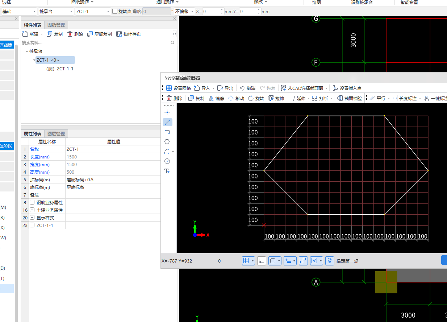Select the rectangle drawing tool
This screenshot has width=447, height=322.
(x=167, y=132)
